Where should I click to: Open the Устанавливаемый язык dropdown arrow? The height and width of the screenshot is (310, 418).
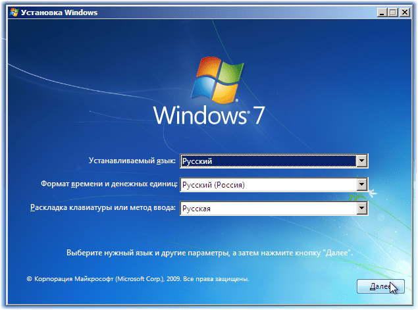[362, 161]
